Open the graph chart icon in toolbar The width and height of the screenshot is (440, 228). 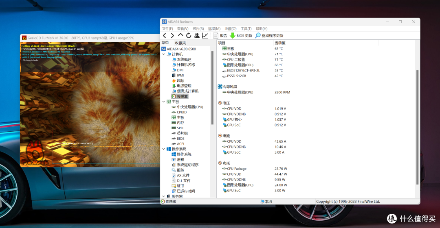205,36
